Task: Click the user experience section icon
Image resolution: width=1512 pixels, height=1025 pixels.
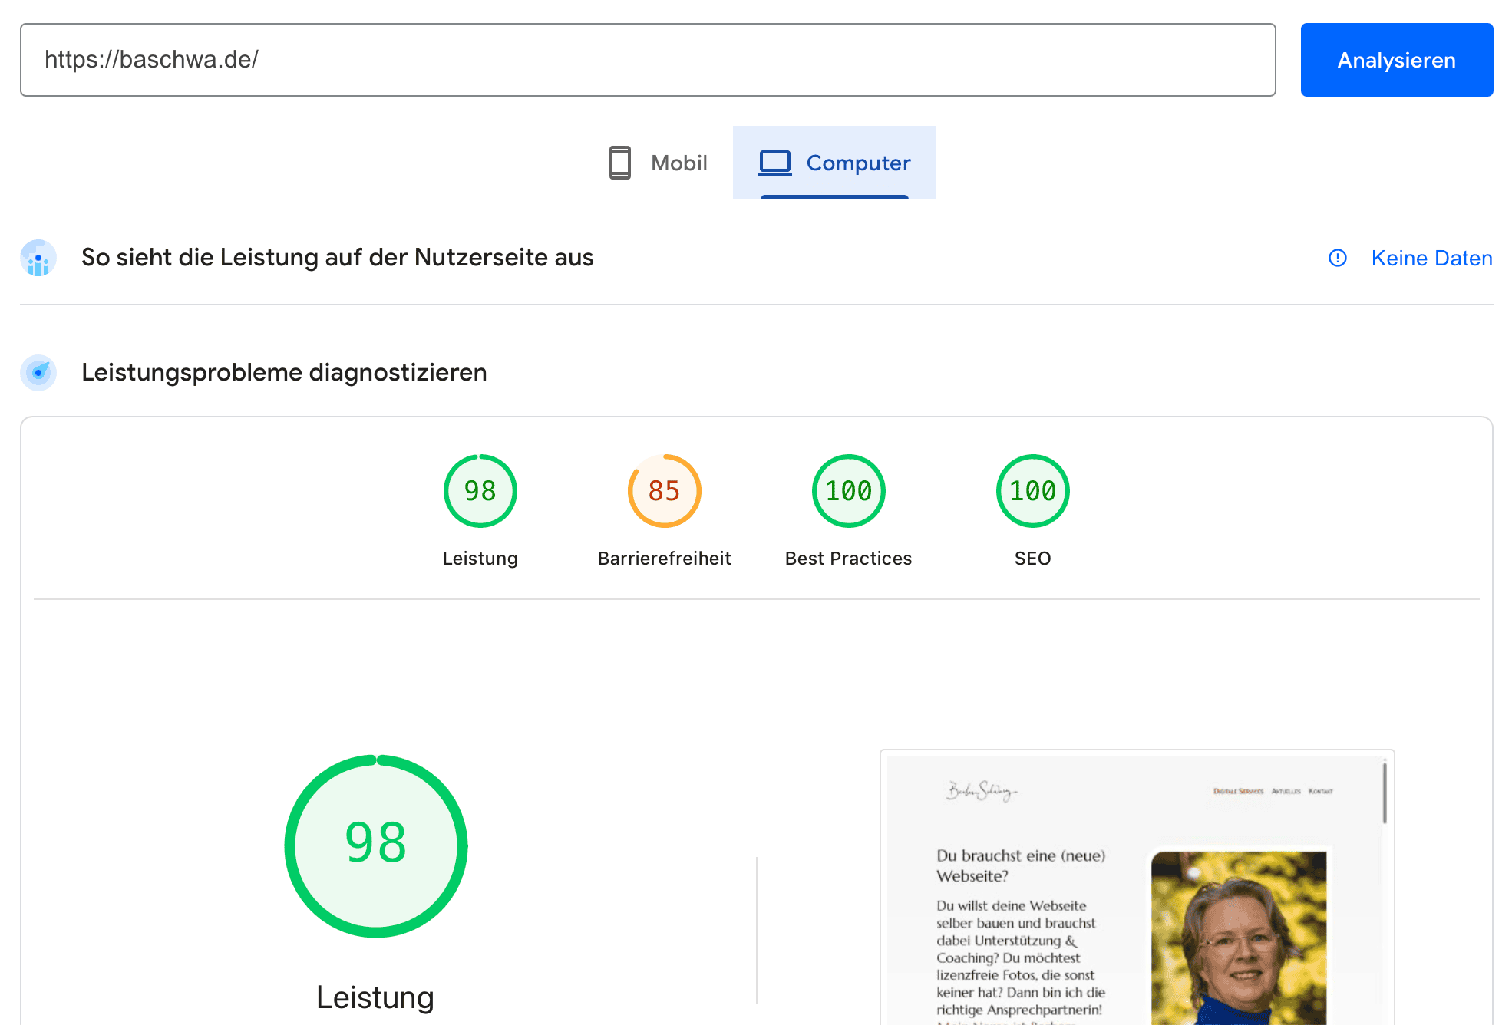Action: click(38, 258)
